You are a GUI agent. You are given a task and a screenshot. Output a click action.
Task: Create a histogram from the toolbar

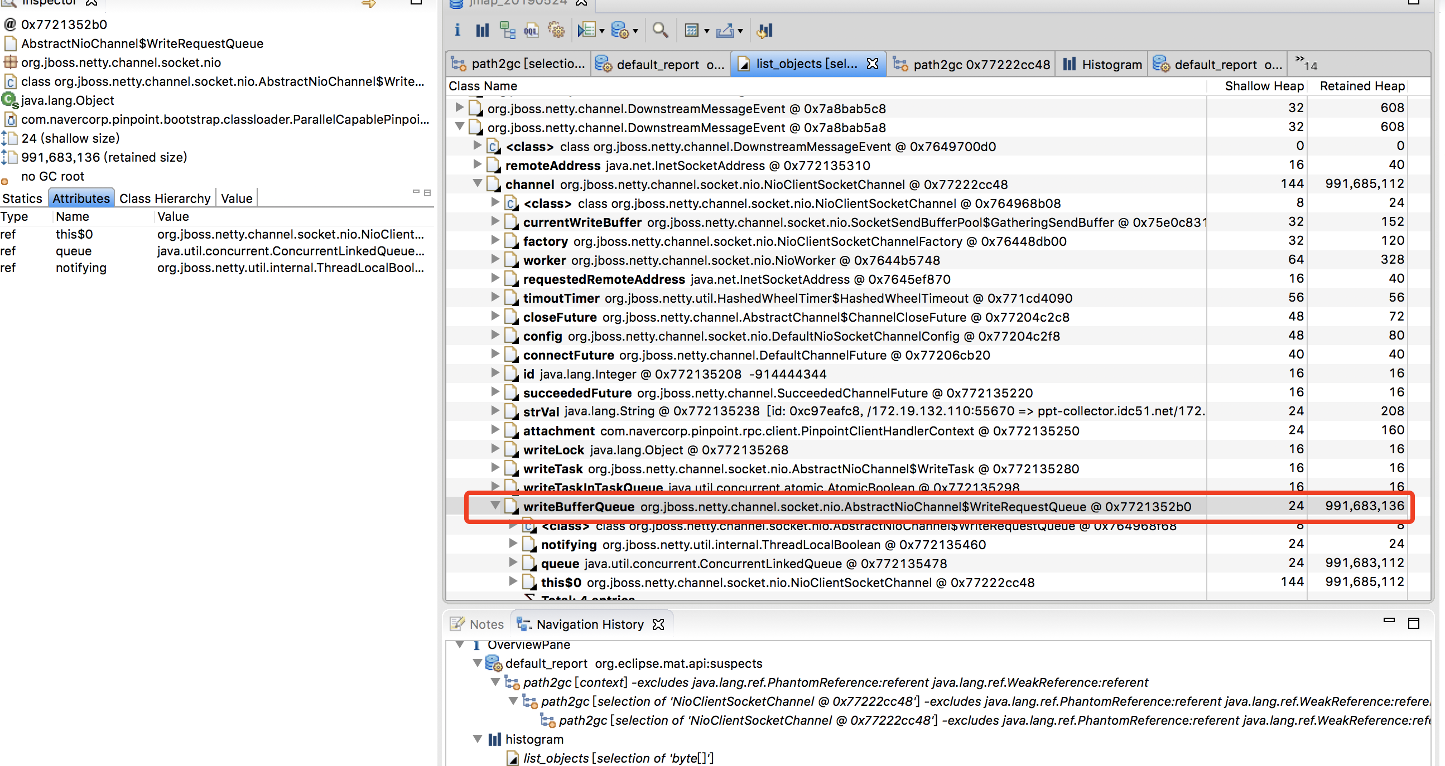coord(483,30)
